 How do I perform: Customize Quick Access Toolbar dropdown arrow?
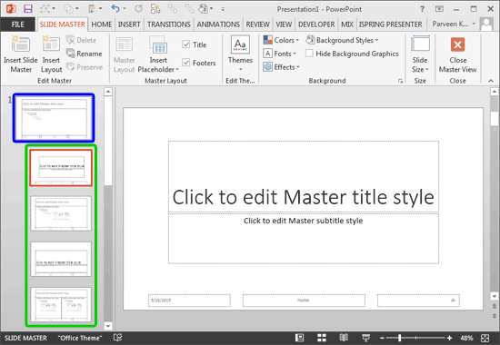point(223,9)
